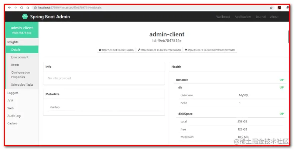Click the Instance health row
Image resolution: width=294 pixels, height=150 pixels.
[230, 80]
